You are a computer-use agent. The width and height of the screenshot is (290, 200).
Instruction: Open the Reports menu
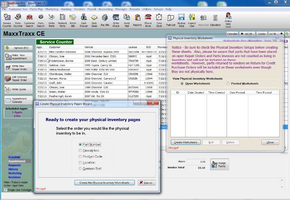(x=134, y=9)
